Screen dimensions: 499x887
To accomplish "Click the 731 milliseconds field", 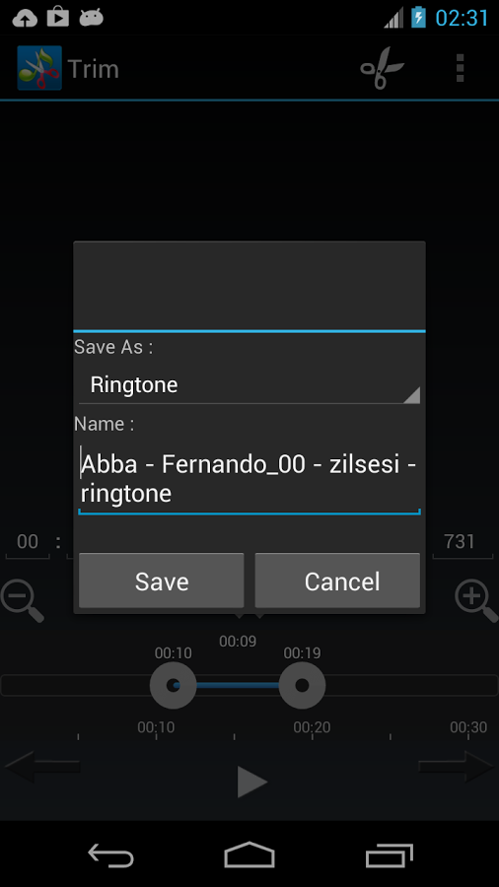I will click(x=460, y=542).
